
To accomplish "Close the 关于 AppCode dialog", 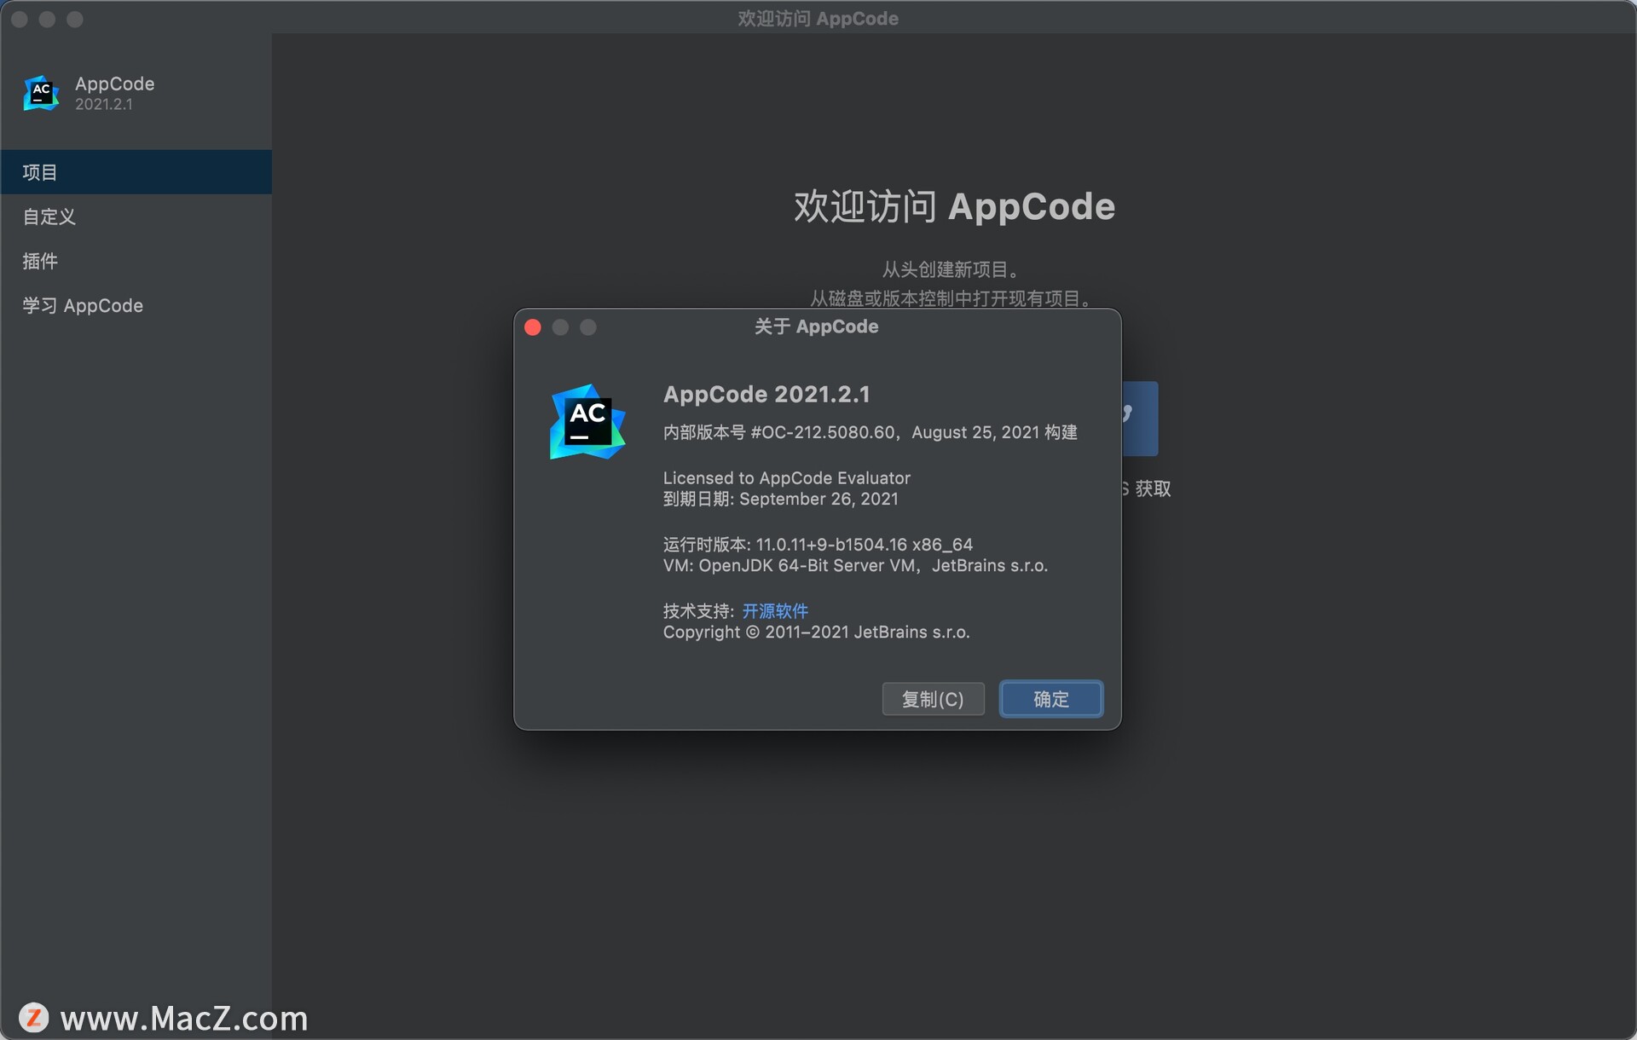I will point(533,327).
